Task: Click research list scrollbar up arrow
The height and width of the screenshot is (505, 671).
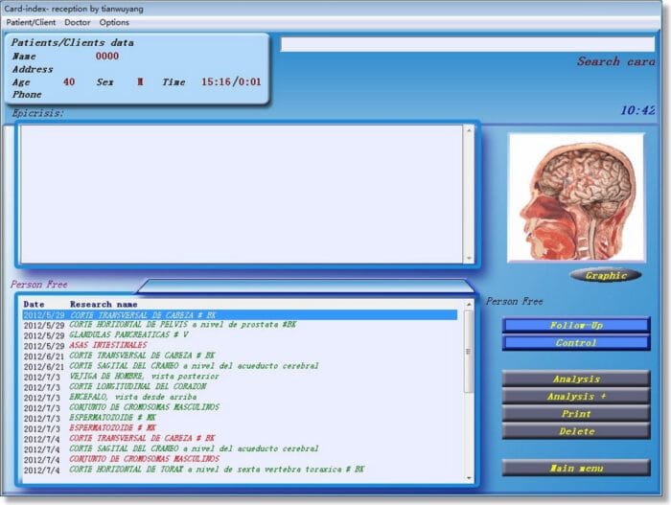Action: (x=469, y=305)
